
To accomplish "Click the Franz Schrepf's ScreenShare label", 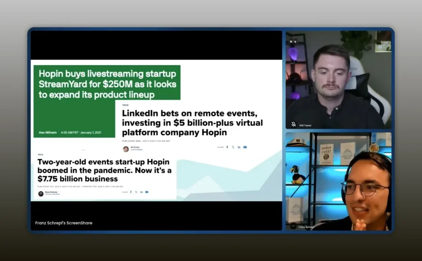I will 64,223.
